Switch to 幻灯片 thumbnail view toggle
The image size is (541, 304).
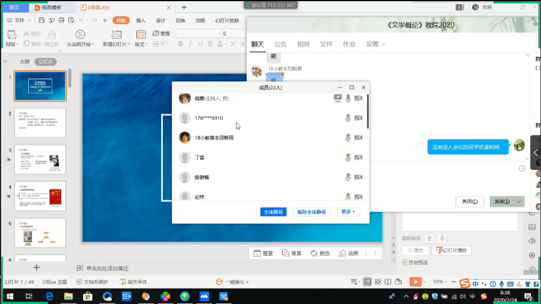click(46, 62)
